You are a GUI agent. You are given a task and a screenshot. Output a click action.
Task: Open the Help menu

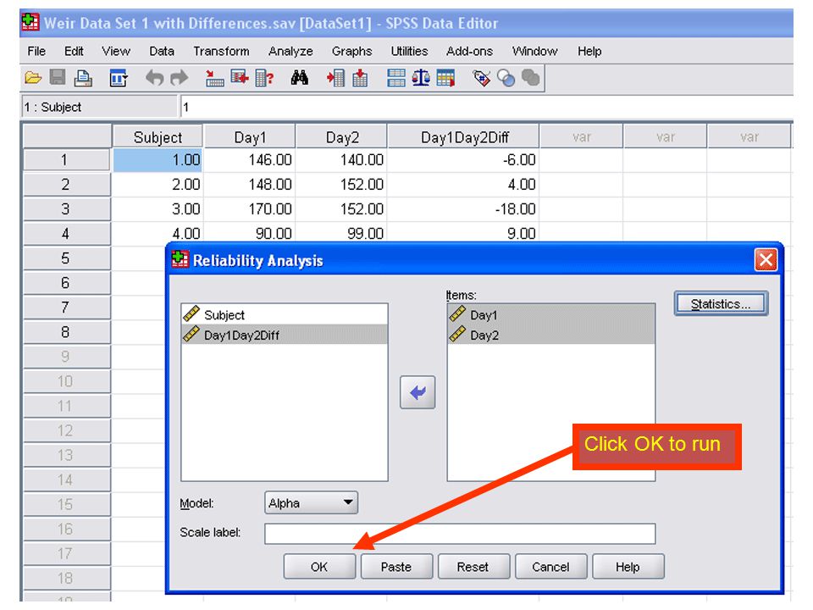click(x=589, y=52)
